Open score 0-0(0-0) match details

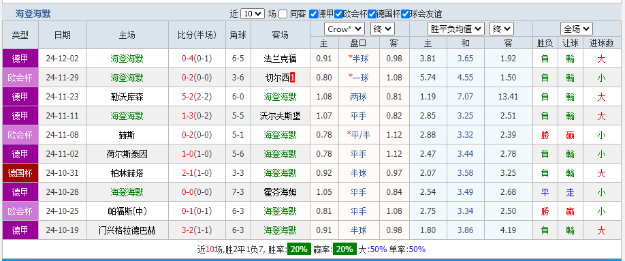click(197, 192)
